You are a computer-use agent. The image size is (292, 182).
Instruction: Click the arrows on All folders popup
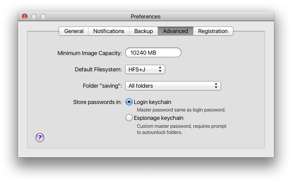click(216, 85)
